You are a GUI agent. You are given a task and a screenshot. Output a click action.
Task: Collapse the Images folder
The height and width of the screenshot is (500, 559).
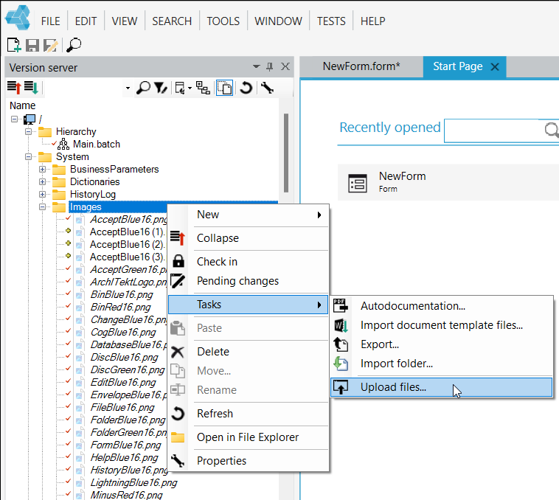43,206
